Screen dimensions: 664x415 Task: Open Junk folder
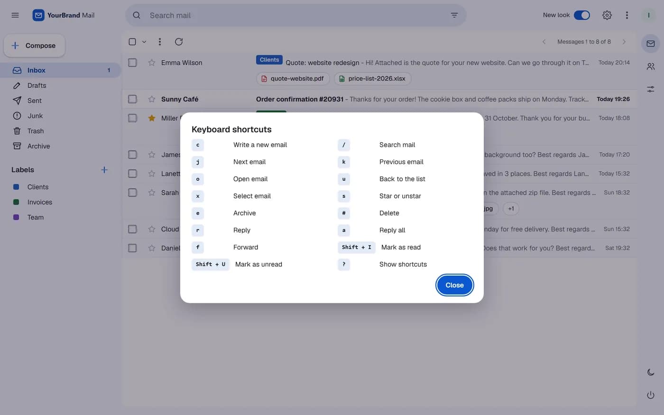pyautogui.click(x=61, y=116)
